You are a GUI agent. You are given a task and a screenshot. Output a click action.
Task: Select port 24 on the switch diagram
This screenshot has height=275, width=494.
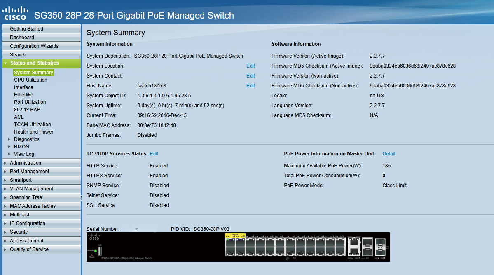pos(340,251)
